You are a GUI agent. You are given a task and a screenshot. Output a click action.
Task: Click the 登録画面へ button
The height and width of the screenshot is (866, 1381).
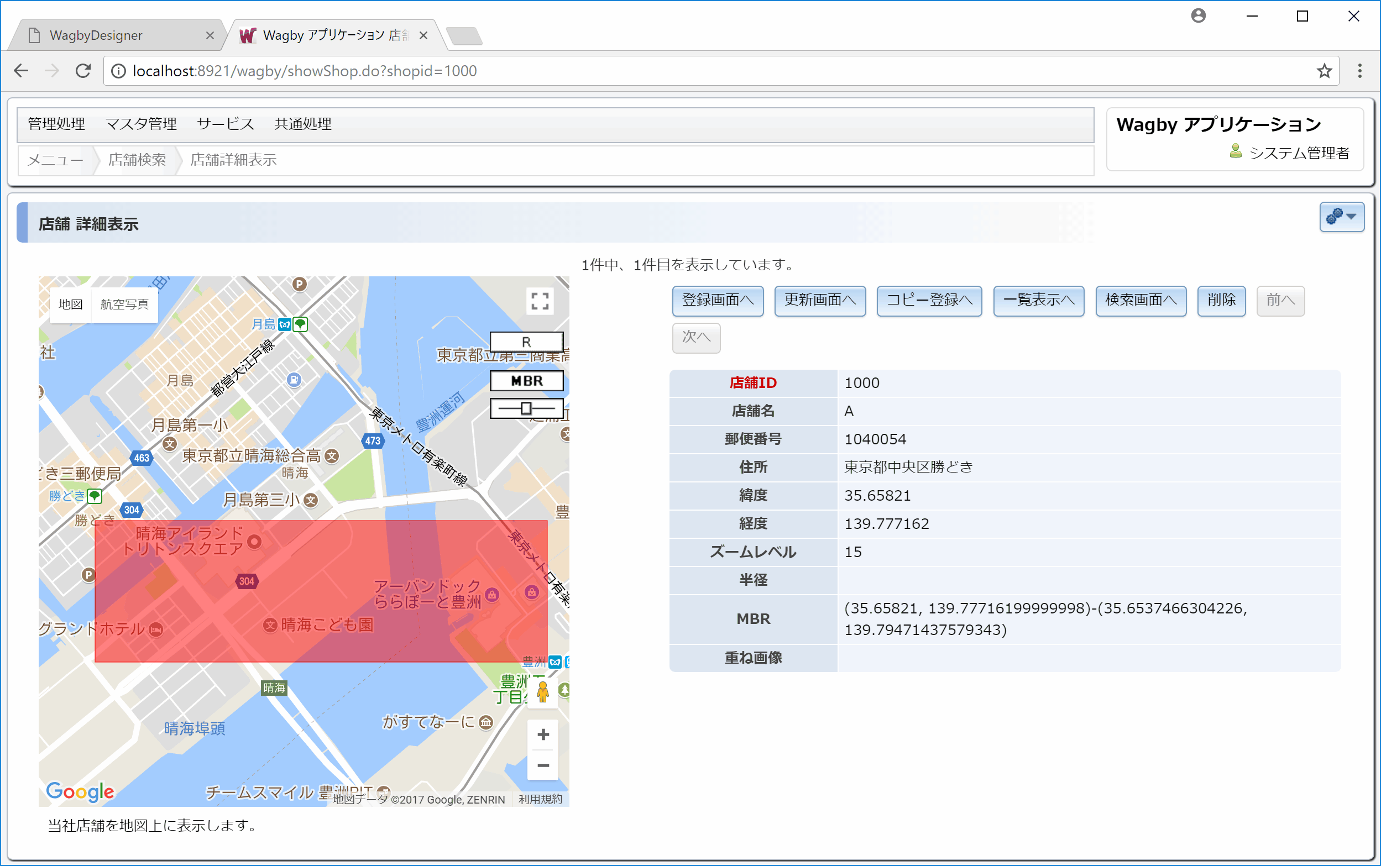[x=718, y=300]
